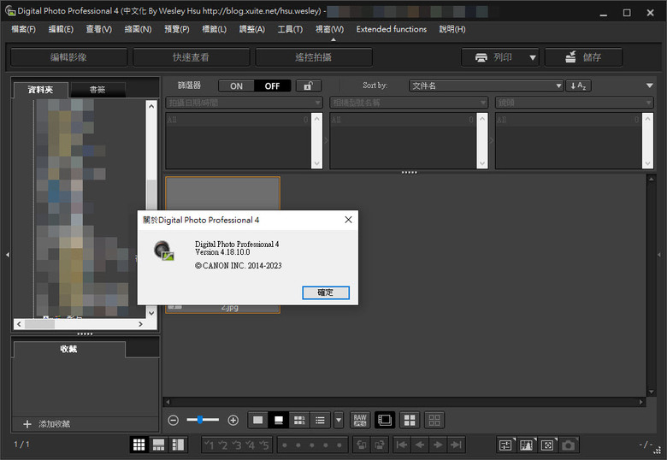The image size is (667, 460).
Task: Click the 儲存 save button
Action: tap(583, 57)
